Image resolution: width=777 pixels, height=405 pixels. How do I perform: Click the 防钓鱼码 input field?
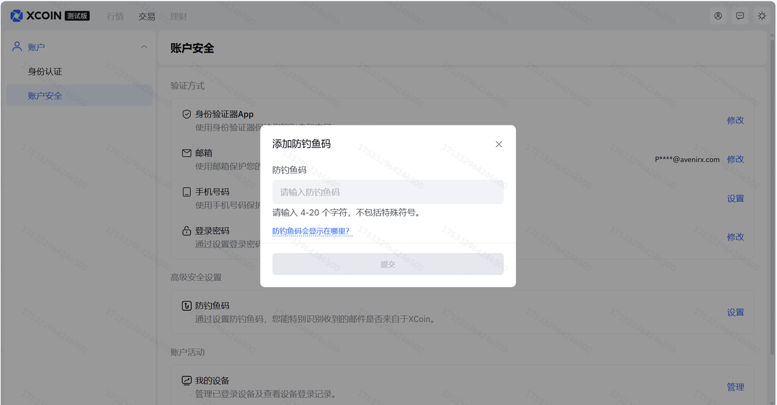[388, 192]
